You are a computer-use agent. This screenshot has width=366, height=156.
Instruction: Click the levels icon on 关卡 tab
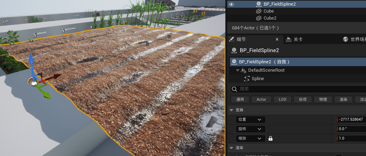pyautogui.click(x=289, y=40)
